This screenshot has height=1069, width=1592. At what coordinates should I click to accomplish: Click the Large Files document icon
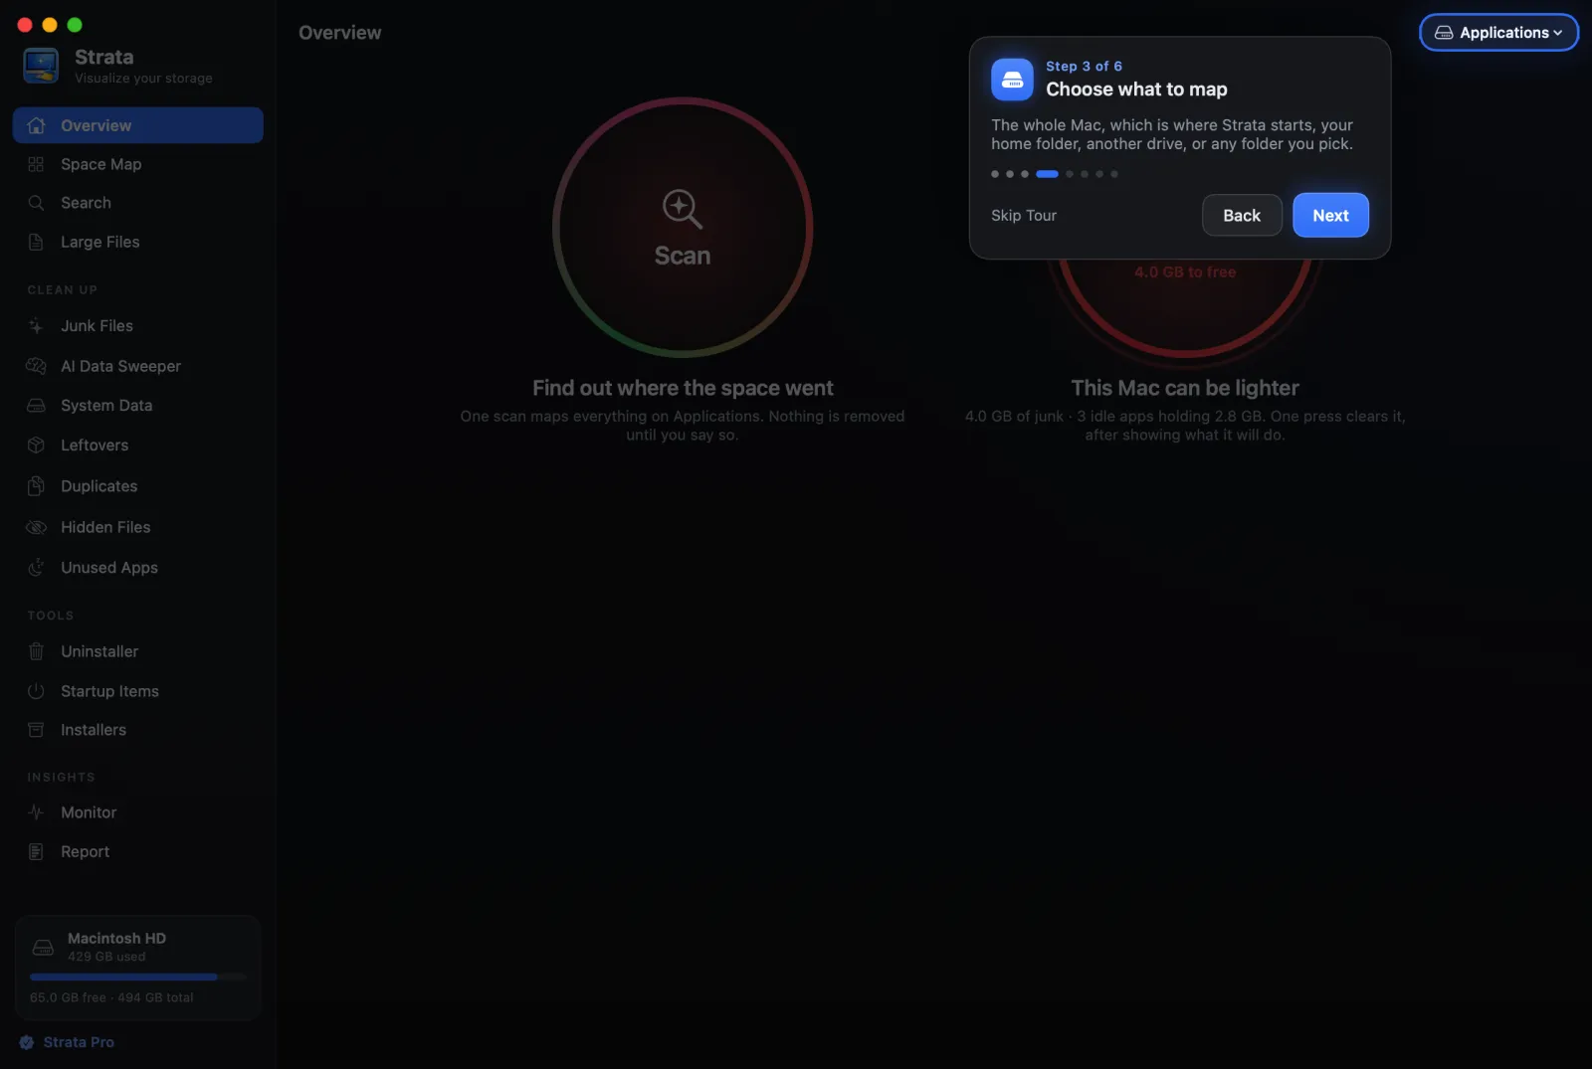click(37, 242)
